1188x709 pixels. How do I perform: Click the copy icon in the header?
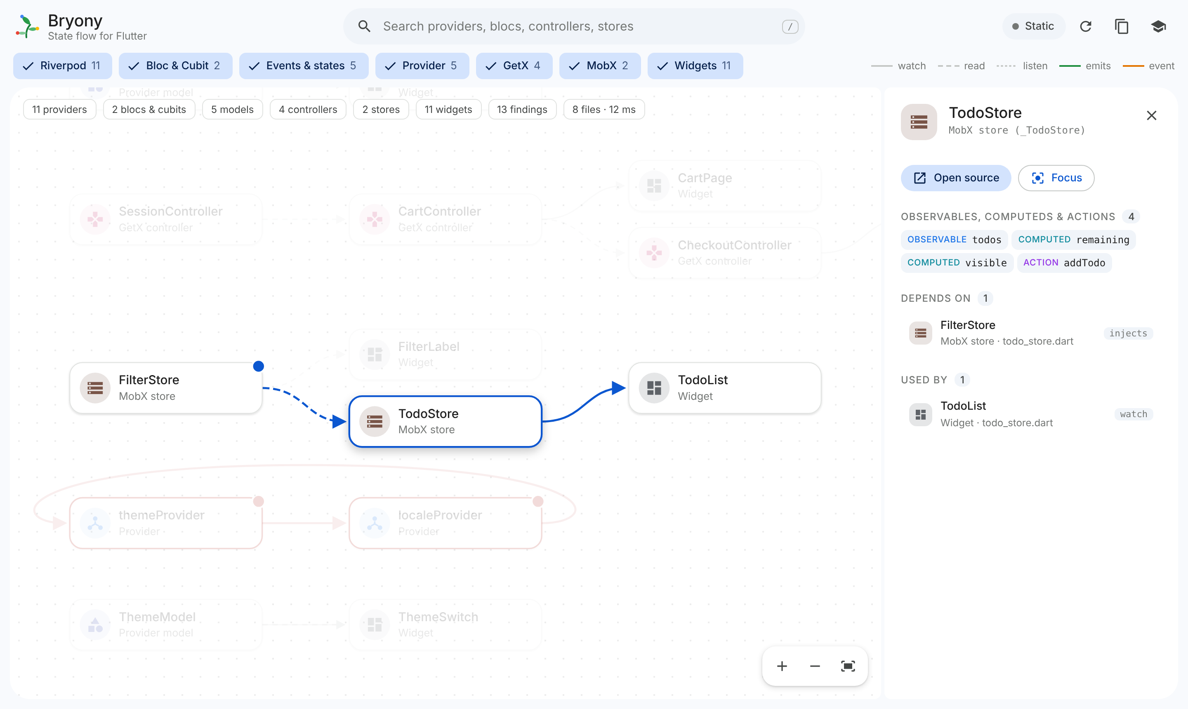point(1122,26)
